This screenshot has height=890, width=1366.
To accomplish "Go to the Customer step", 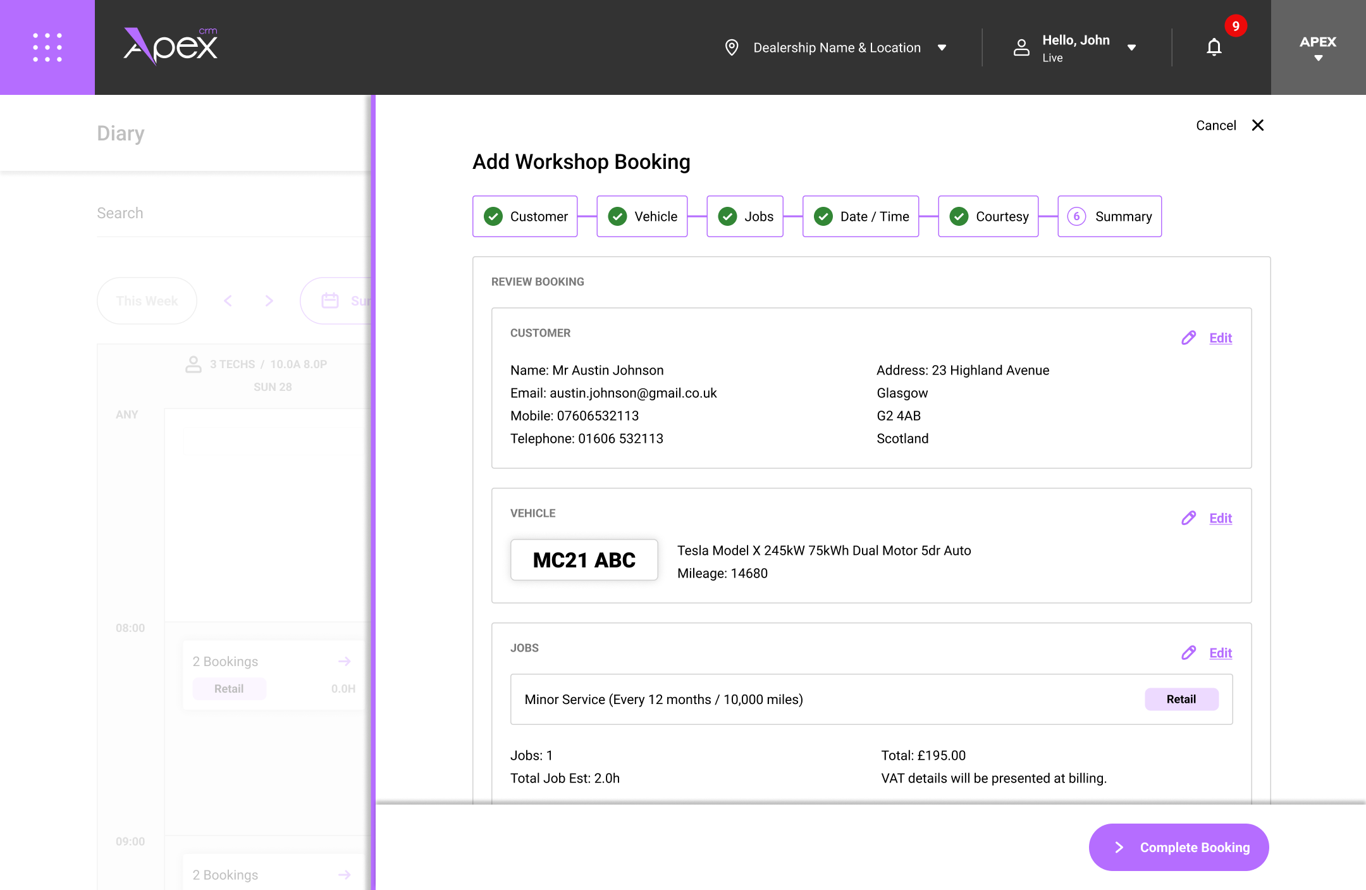I will point(525,216).
